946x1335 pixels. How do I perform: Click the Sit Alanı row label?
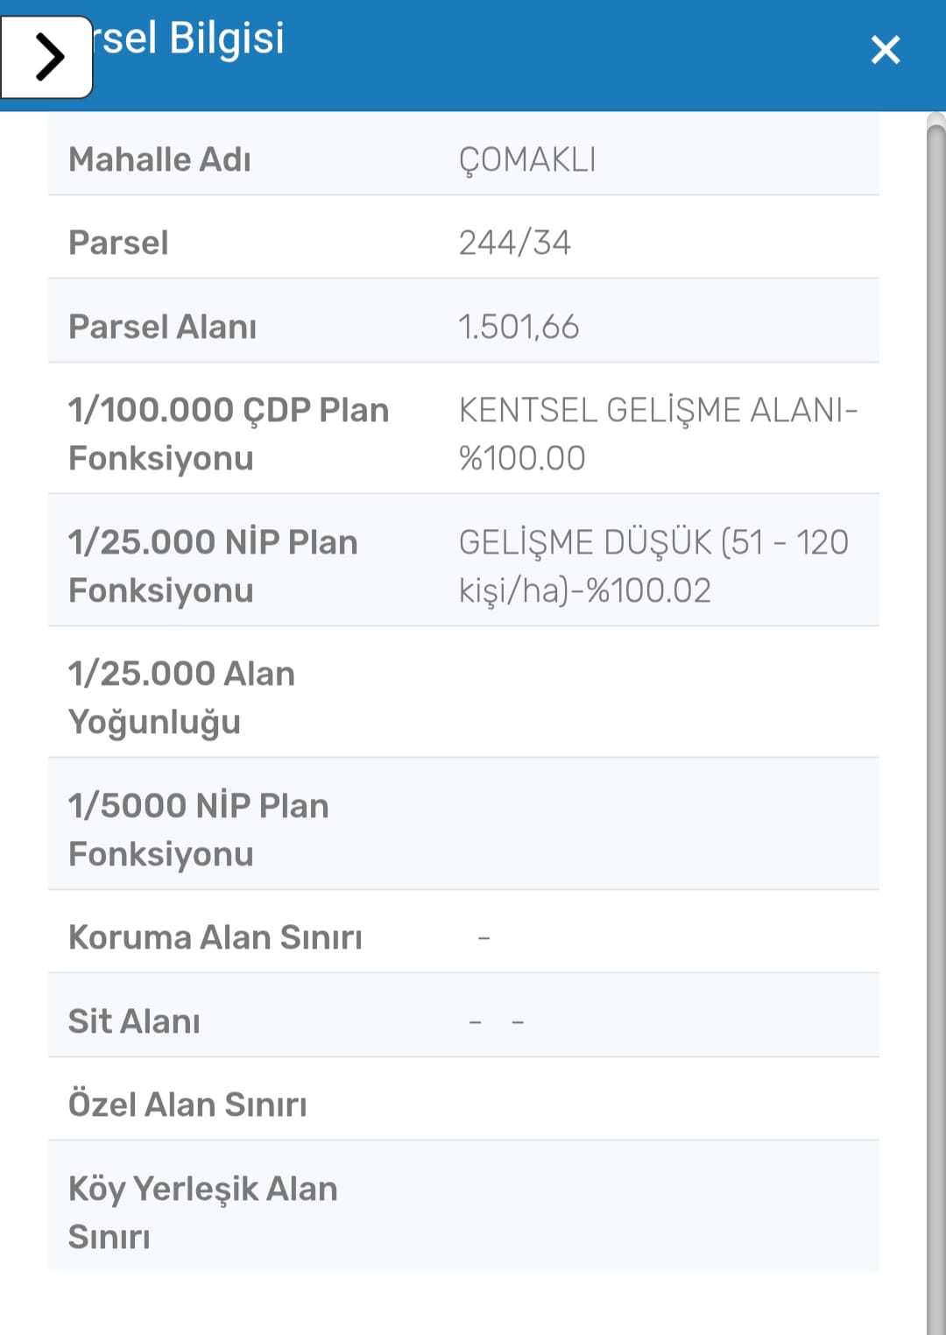click(134, 1021)
